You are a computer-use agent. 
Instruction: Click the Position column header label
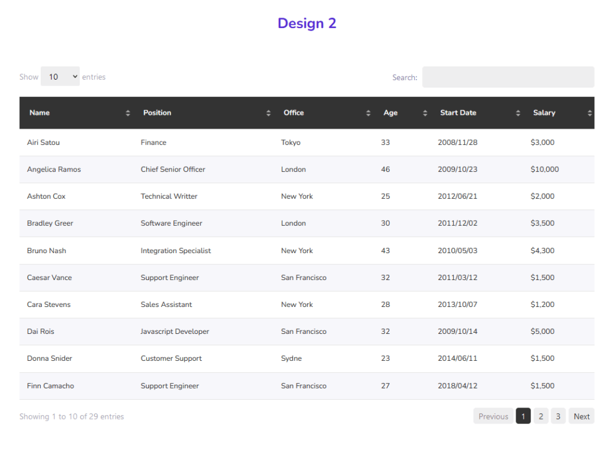point(157,113)
